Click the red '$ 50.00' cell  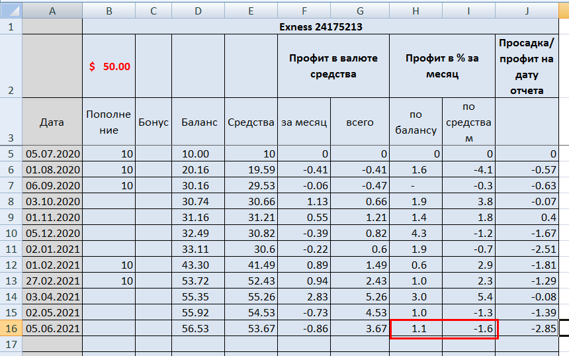point(109,66)
